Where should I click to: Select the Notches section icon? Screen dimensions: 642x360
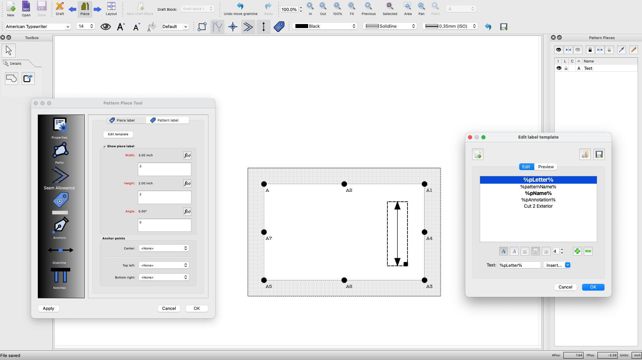coord(60,276)
